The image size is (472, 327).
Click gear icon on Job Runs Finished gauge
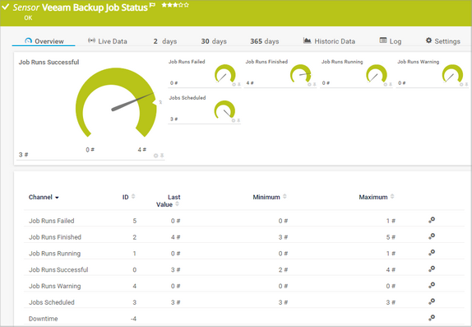pos(309,85)
